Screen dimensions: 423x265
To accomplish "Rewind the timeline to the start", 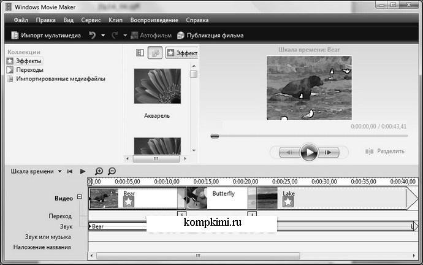I will tap(70, 171).
